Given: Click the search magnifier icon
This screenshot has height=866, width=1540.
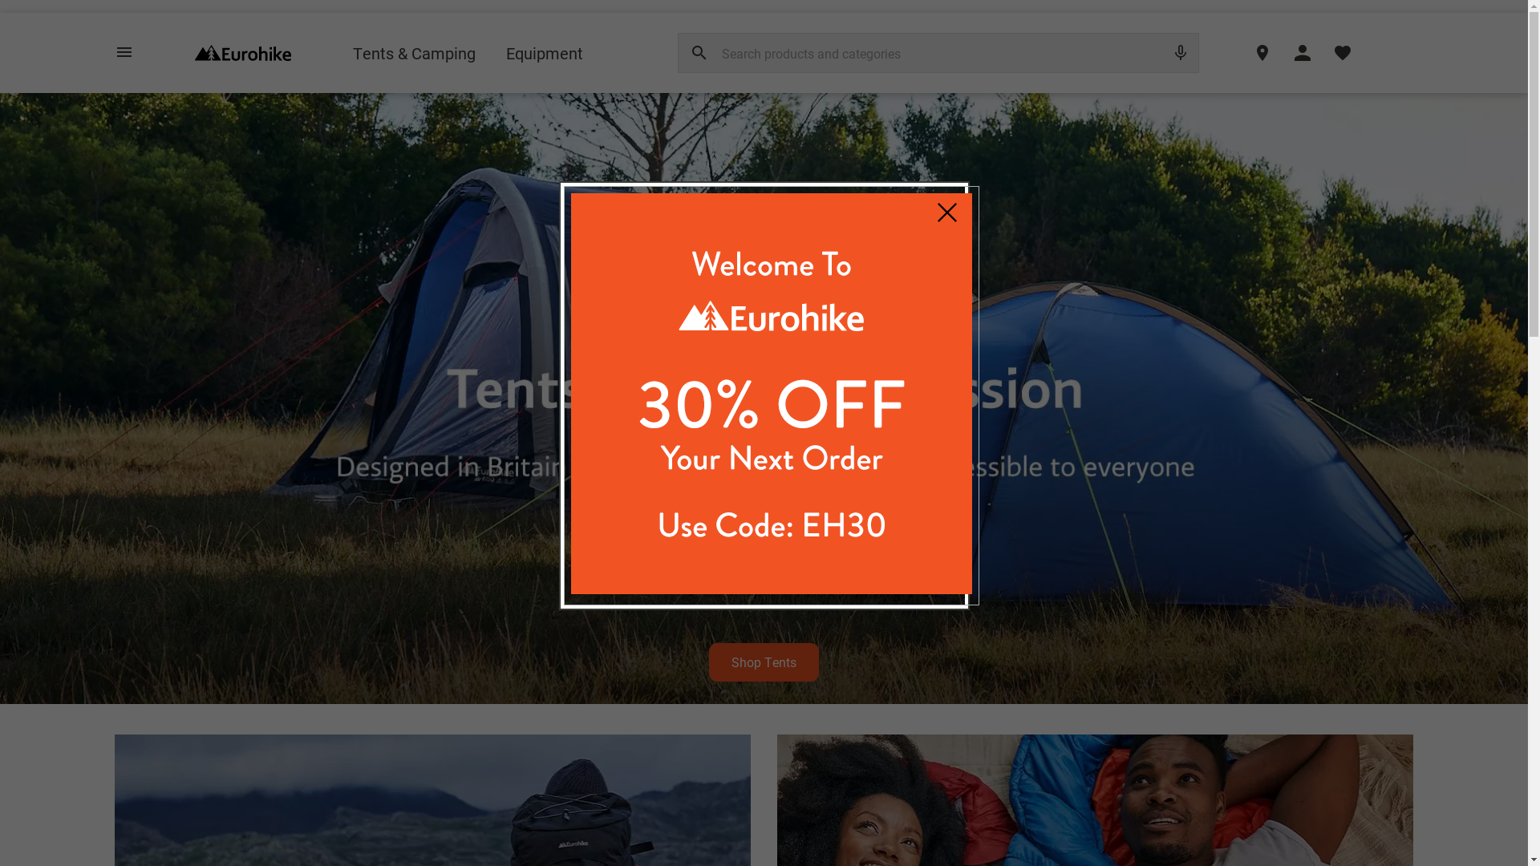Looking at the screenshot, I should 699,53.
